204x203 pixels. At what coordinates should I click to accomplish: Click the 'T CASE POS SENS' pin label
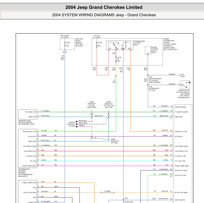[181, 112]
